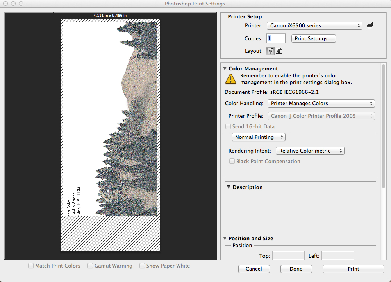This screenshot has width=391, height=282.
Task: Collapse the Description section
Action: (x=229, y=187)
